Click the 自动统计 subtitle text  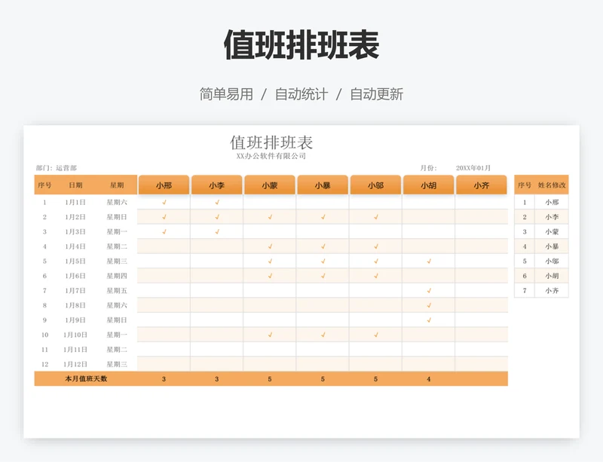coord(301,94)
